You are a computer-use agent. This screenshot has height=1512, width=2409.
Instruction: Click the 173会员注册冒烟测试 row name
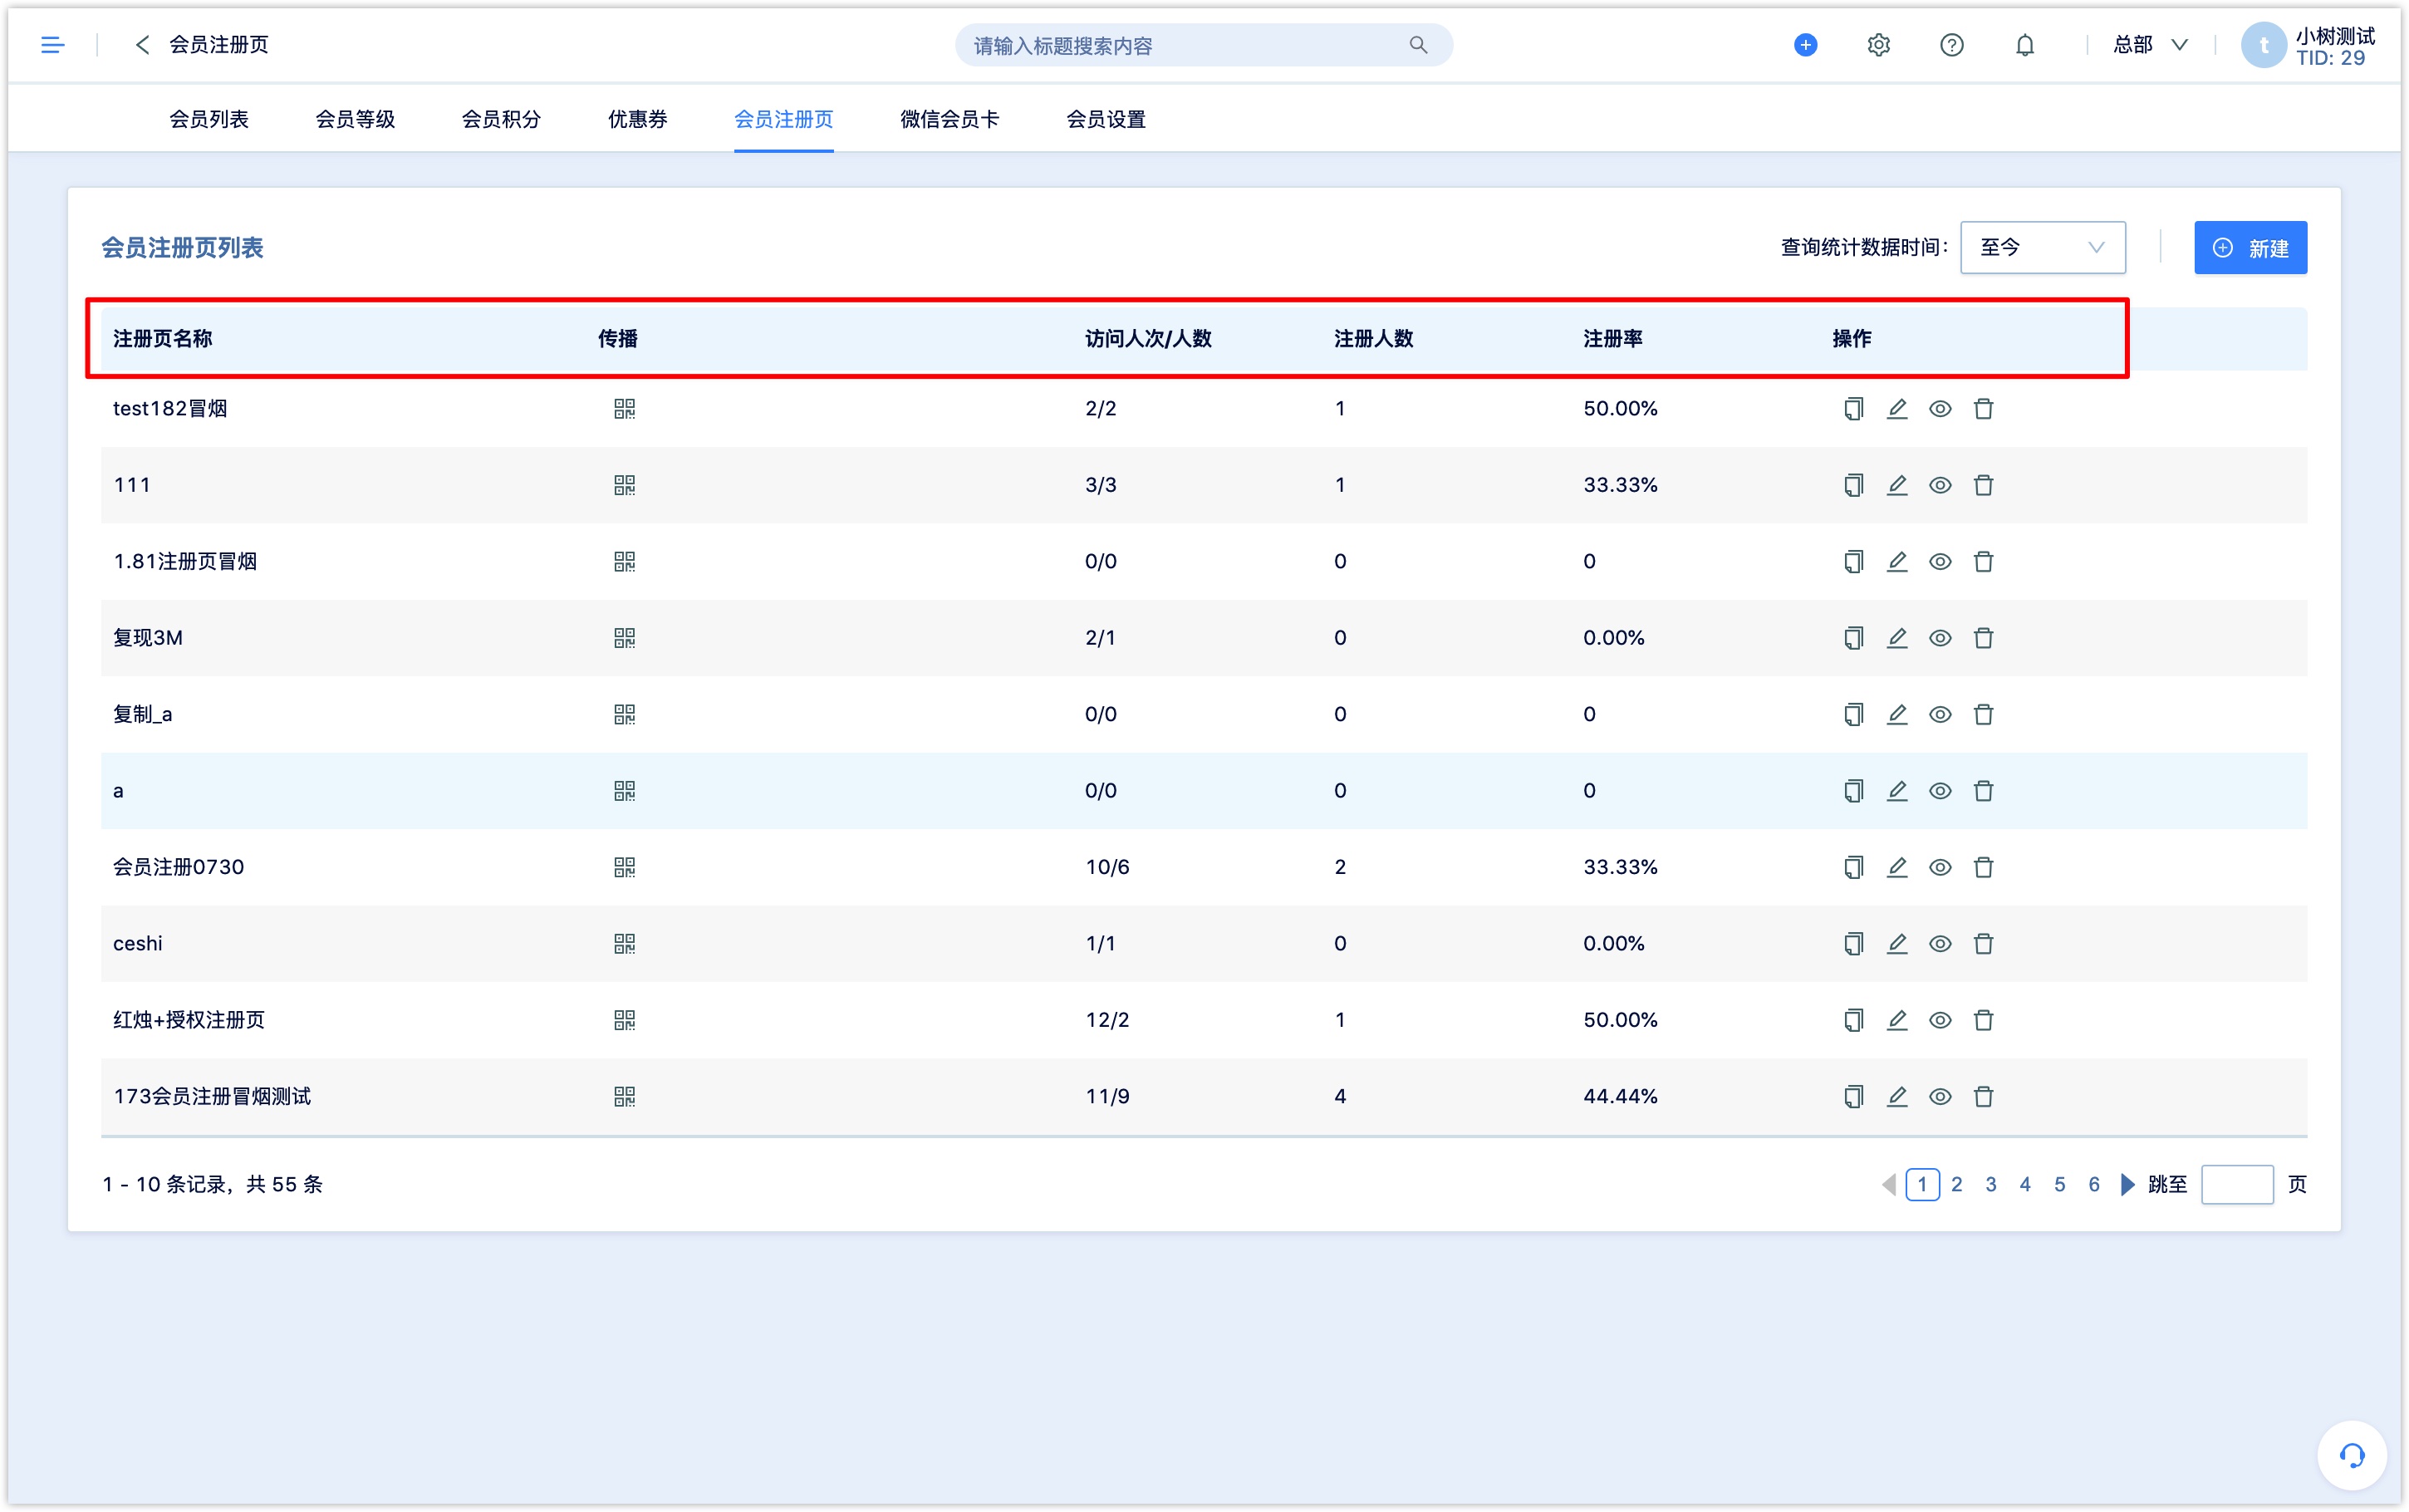pyautogui.click(x=212, y=1097)
